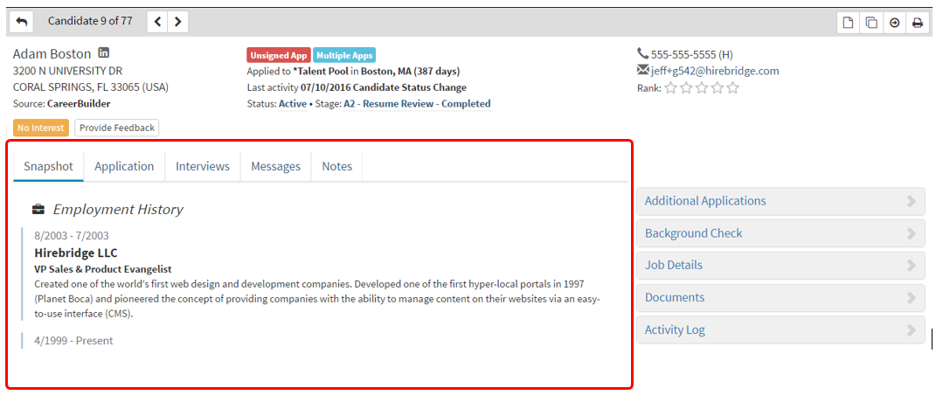The width and height of the screenshot is (936, 395).
Task: Advance to the next candidate
Action: (x=177, y=22)
